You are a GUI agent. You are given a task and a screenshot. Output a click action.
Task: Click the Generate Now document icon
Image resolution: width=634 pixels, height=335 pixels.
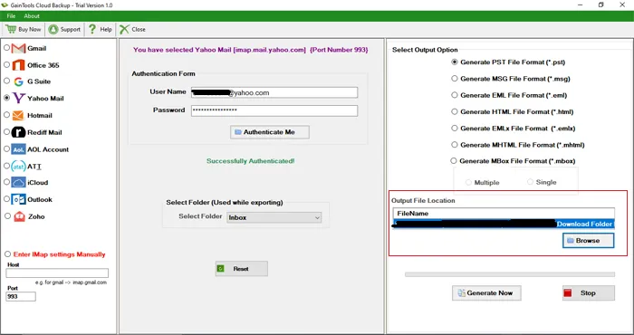[461, 293]
